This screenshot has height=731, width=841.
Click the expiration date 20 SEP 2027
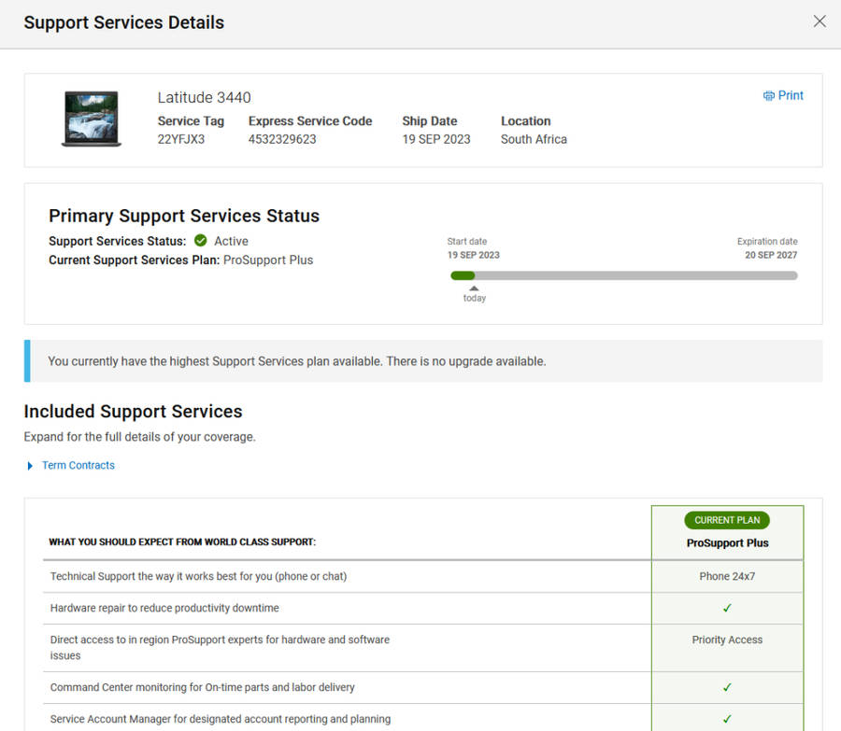coord(771,255)
